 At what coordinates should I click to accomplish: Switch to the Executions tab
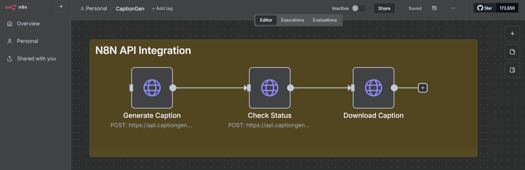pyautogui.click(x=292, y=20)
